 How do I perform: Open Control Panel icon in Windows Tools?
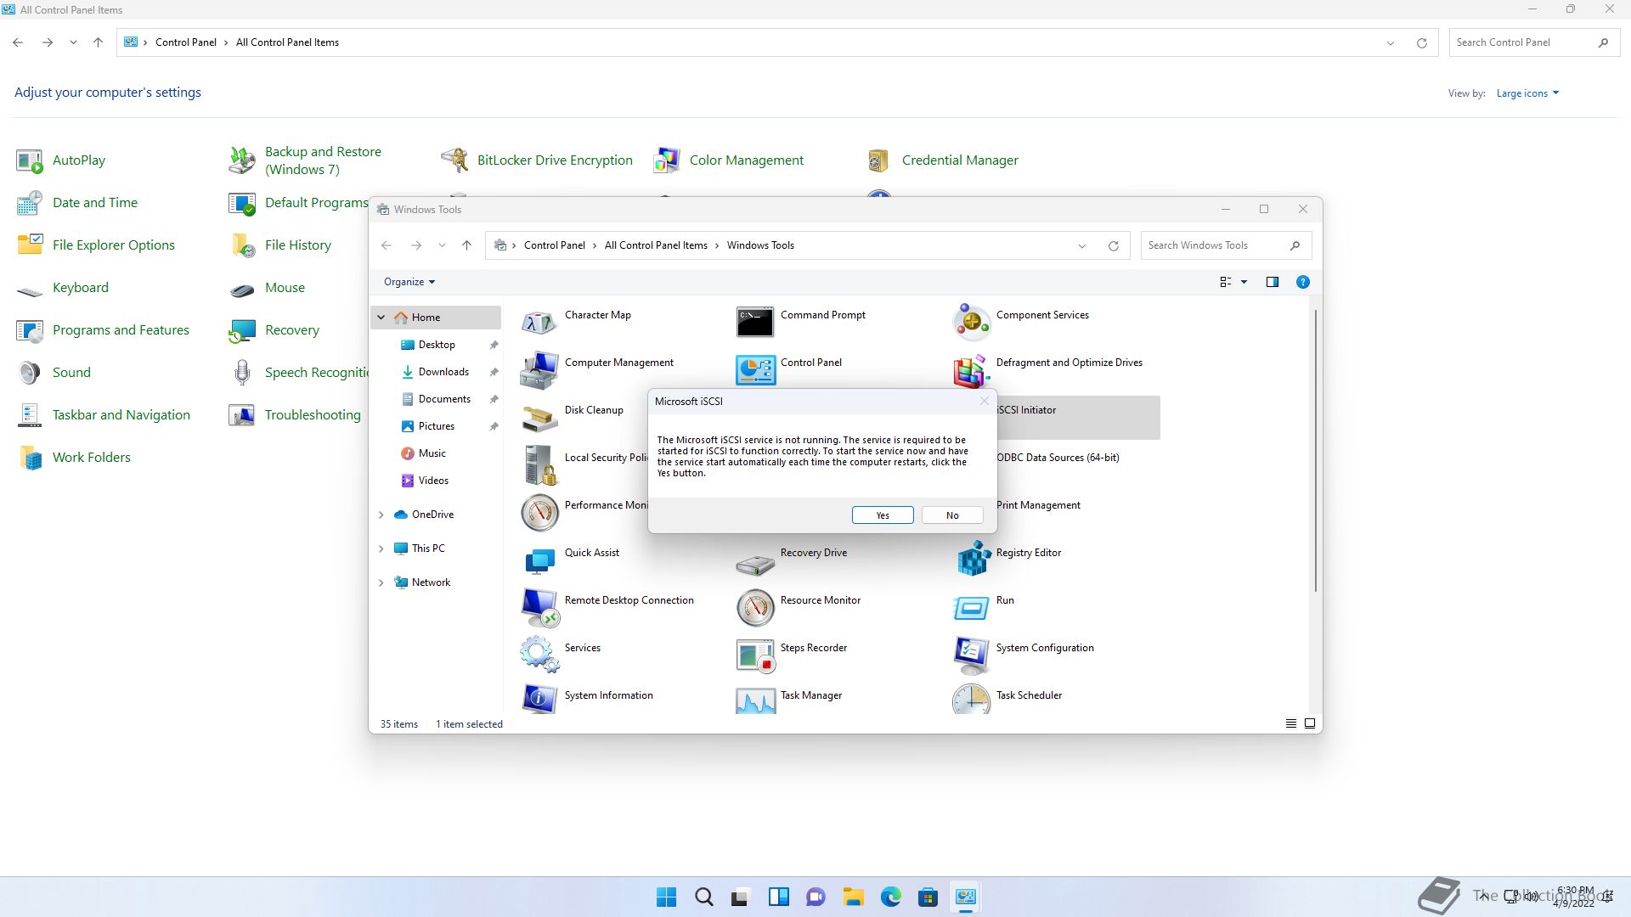point(755,370)
